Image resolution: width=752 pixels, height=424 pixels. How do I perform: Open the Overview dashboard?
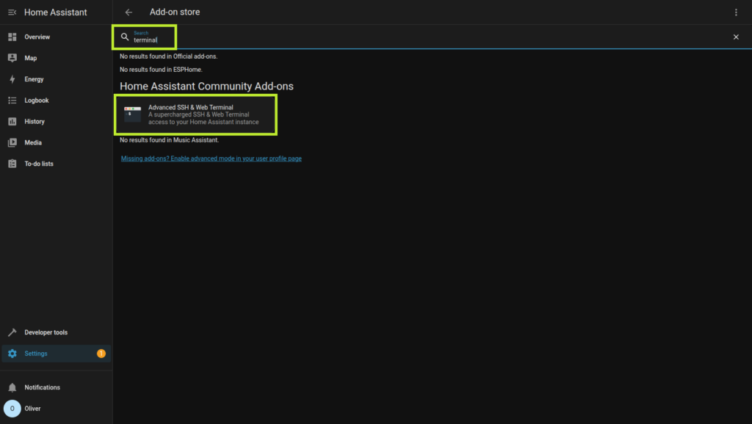click(56, 37)
